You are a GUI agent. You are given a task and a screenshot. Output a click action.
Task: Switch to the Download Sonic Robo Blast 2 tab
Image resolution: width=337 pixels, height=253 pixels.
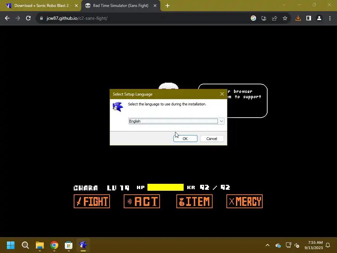point(41,6)
